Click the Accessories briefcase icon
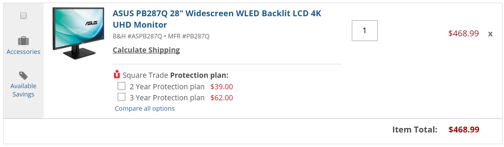This screenshot has height=147, width=504. coord(23,41)
